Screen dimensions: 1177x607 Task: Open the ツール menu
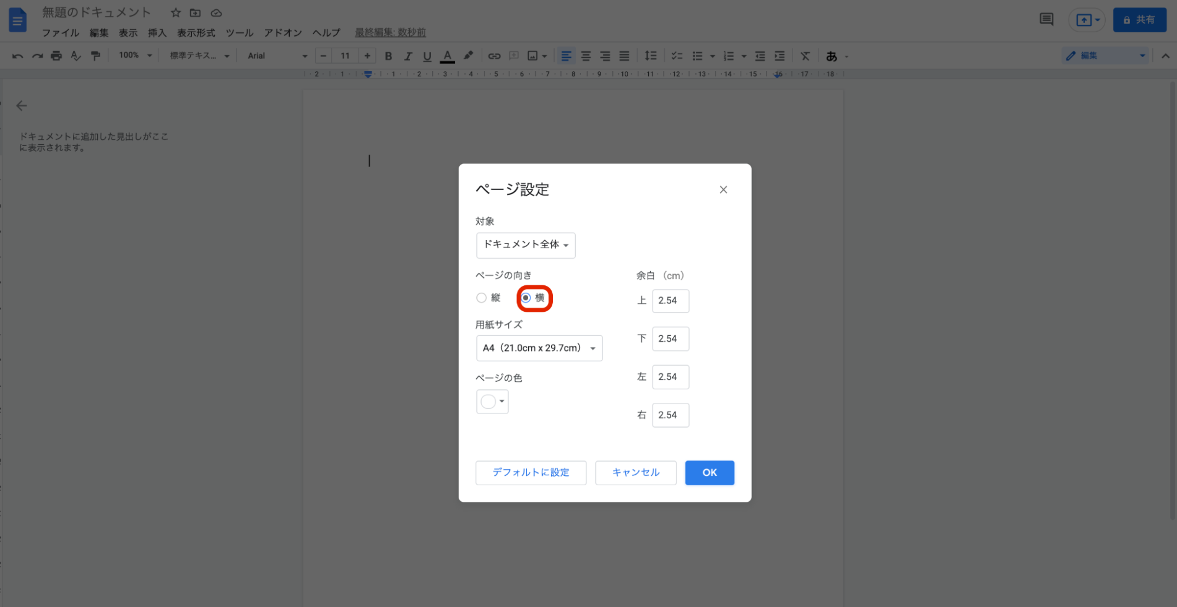tap(240, 33)
